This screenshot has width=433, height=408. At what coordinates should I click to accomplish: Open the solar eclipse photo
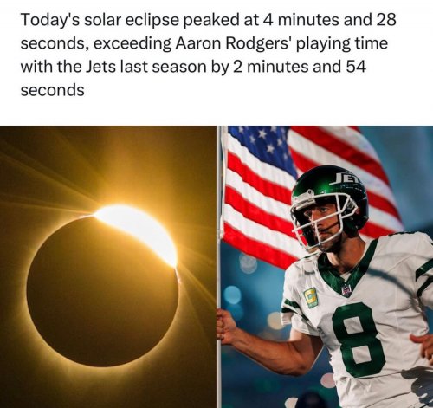pyautogui.click(x=107, y=267)
